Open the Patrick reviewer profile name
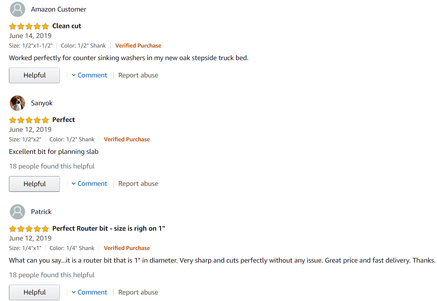 pyautogui.click(x=41, y=212)
